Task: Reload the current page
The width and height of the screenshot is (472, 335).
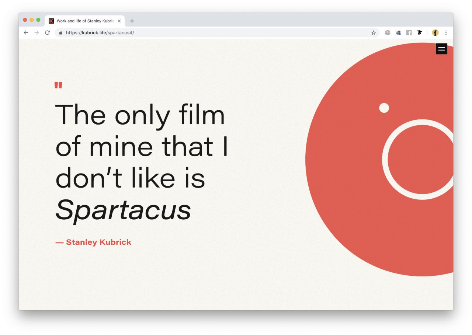Action: point(47,33)
